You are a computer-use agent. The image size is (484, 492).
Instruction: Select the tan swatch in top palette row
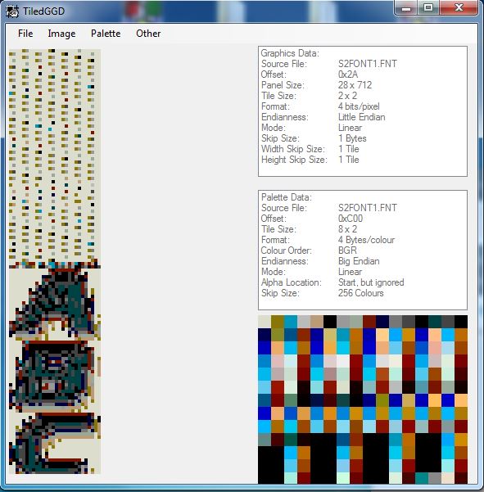(317, 322)
